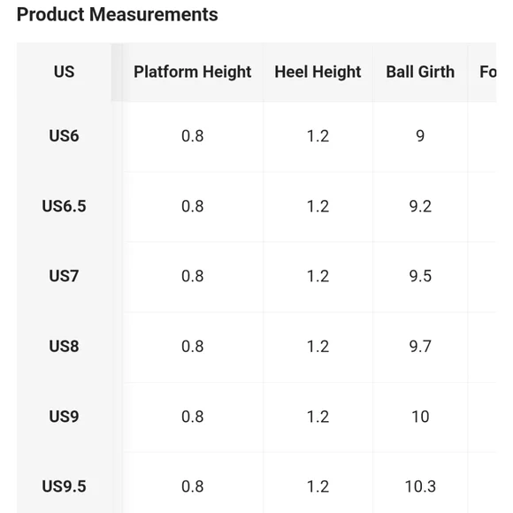Select the US9.5 size row label
Screen dimensions: 513x513
pyautogui.click(x=64, y=486)
